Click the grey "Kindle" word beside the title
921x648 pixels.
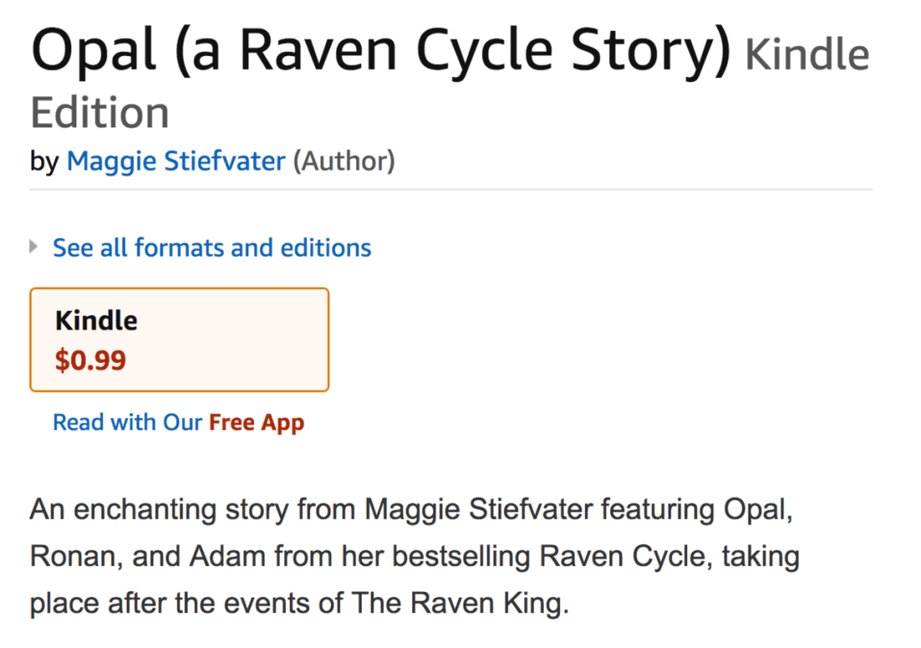[806, 55]
